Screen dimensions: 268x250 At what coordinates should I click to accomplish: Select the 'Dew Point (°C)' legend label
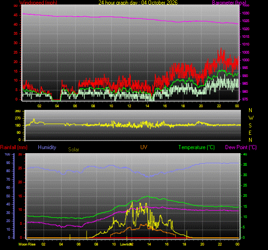(241, 147)
